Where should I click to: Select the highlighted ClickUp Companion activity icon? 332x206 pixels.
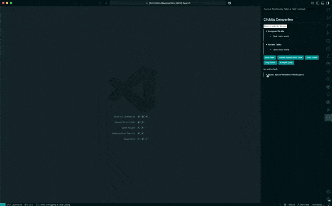[x=328, y=117]
